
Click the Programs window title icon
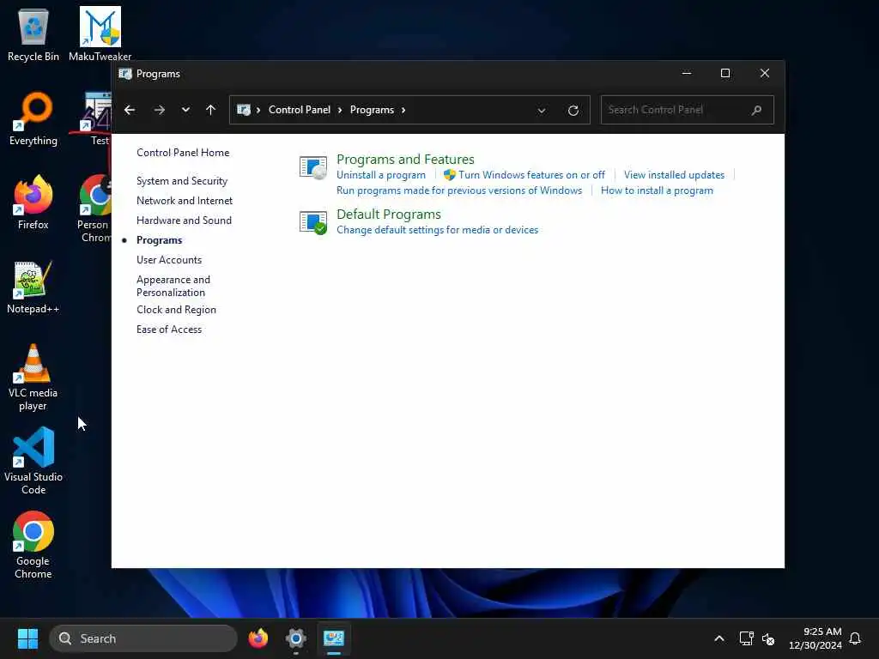pyautogui.click(x=125, y=74)
